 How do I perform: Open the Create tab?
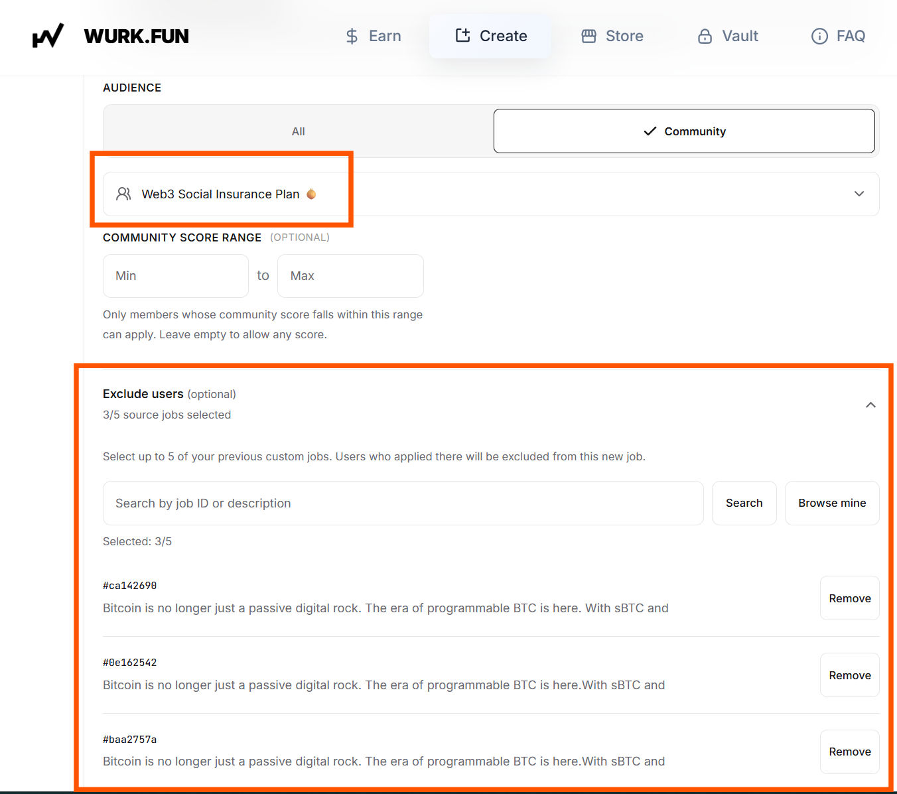tap(491, 36)
